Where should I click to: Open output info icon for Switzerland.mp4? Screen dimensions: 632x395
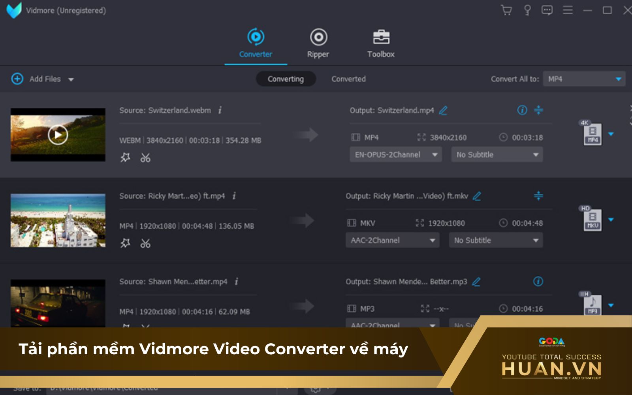click(x=522, y=110)
